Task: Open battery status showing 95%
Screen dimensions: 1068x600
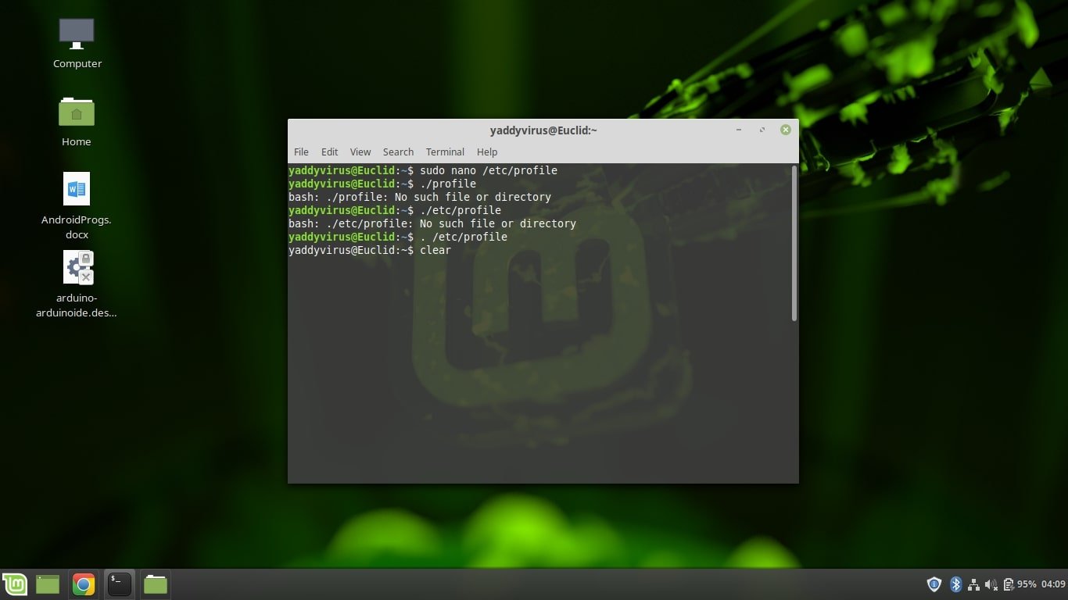Action: [x=1020, y=584]
